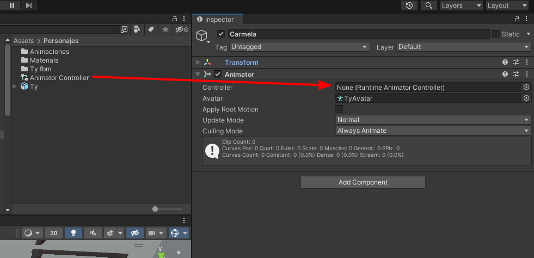This screenshot has height=258, width=534.
Task: Open the Tag dropdown showing Untagged
Action: [299, 47]
